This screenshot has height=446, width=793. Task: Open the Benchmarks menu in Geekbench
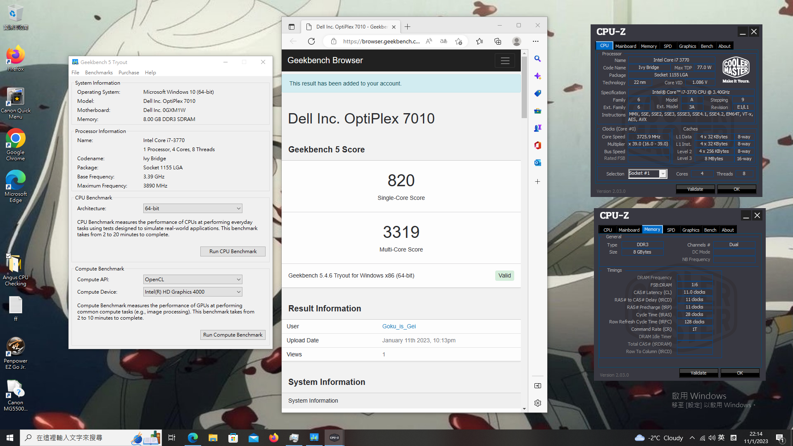[x=99, y=73]
